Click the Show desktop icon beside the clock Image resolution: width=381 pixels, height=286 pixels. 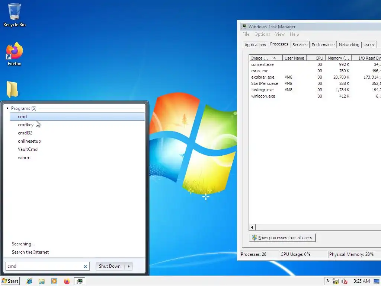pos(377,281)
